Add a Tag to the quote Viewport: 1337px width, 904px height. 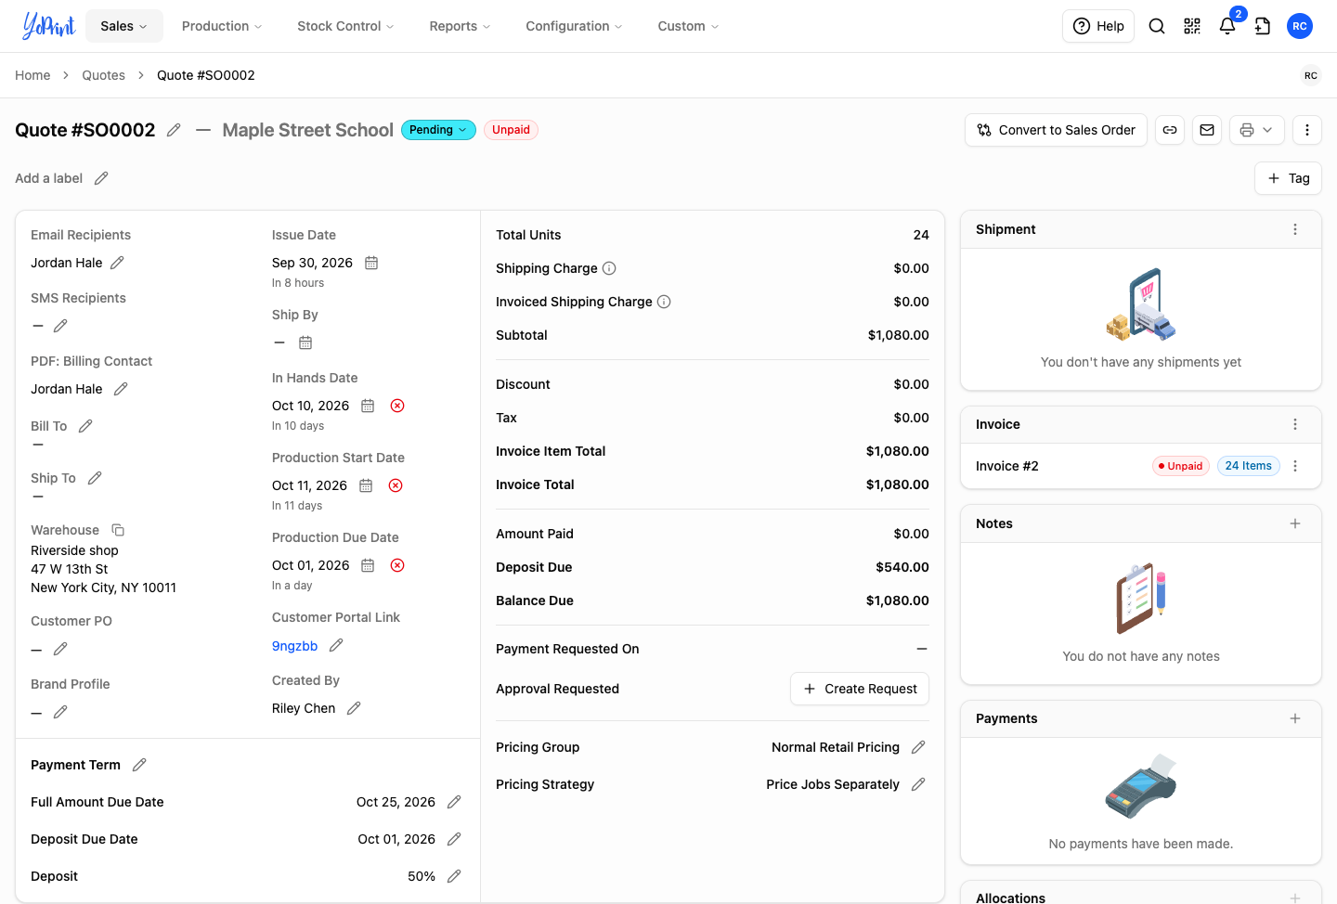1289,178
